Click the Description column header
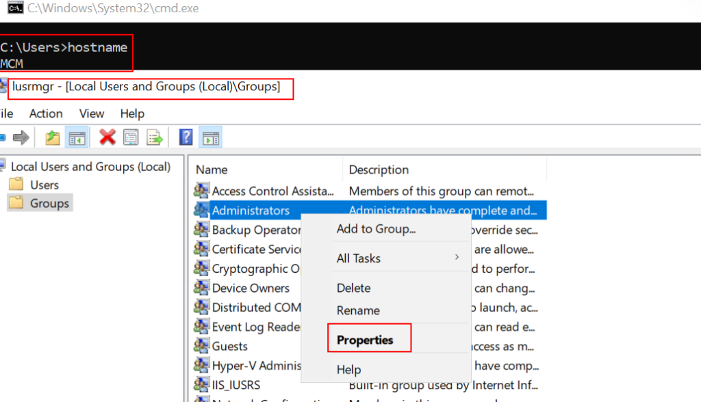 pyautogui.click(x=379, y=170)
